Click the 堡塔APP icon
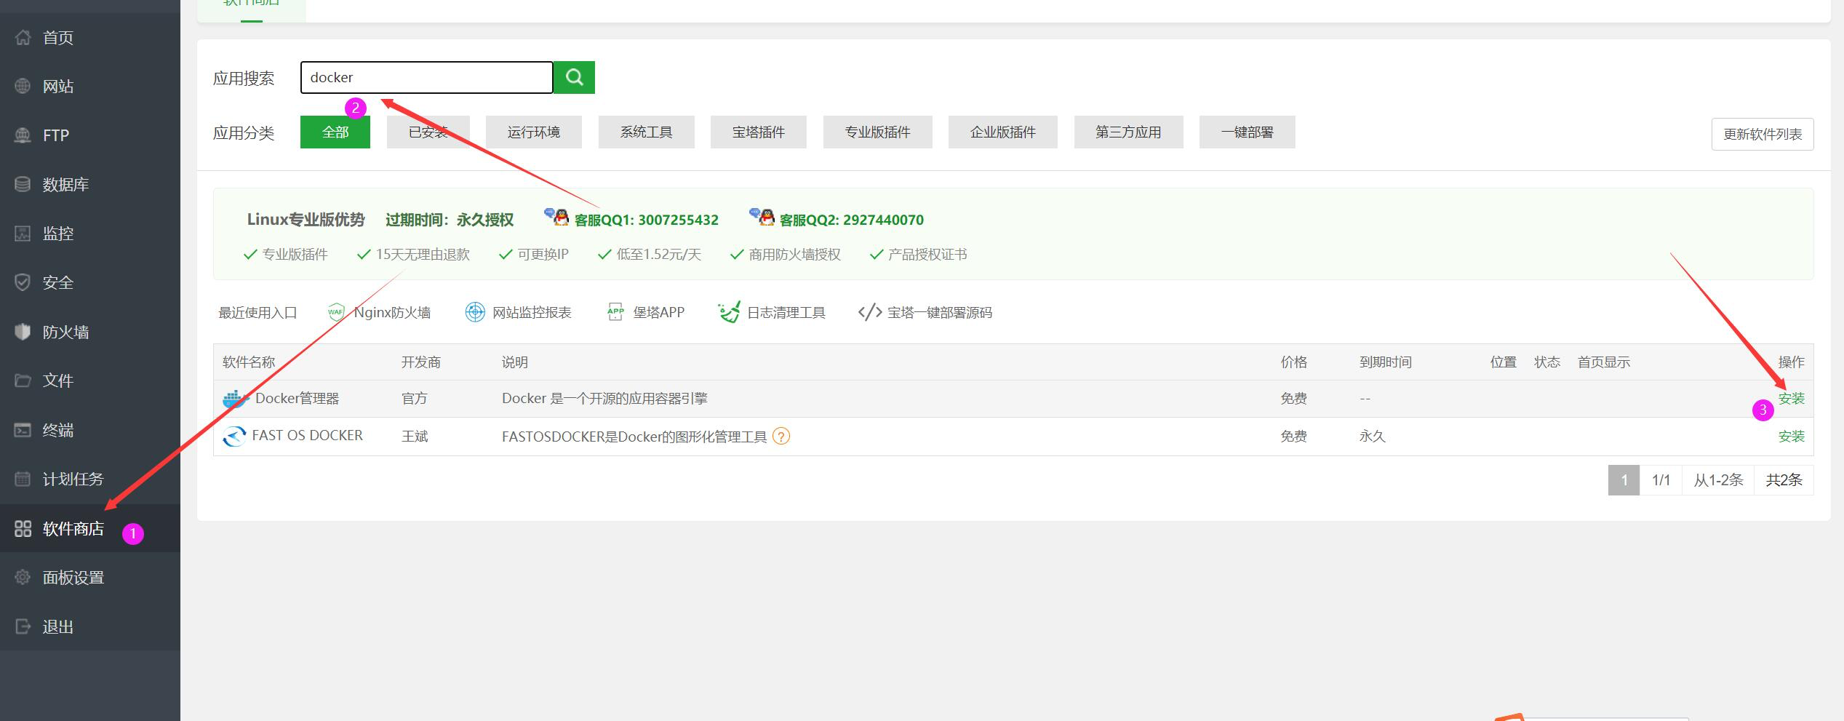 (615, 312)
